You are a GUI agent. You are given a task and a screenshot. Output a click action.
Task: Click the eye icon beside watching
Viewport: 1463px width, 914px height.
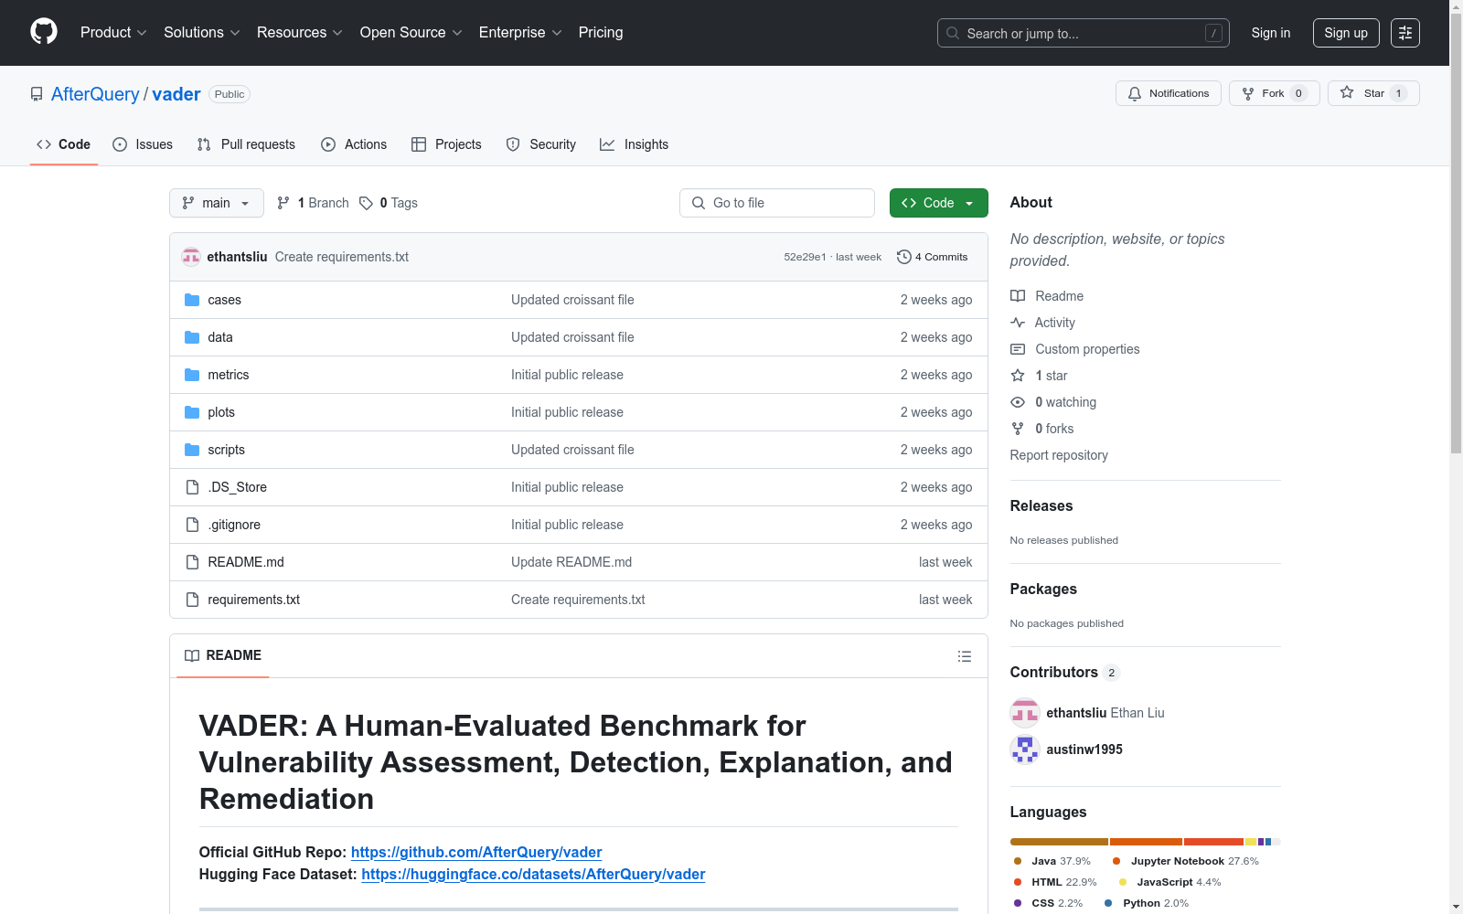tap(1018, 402)
